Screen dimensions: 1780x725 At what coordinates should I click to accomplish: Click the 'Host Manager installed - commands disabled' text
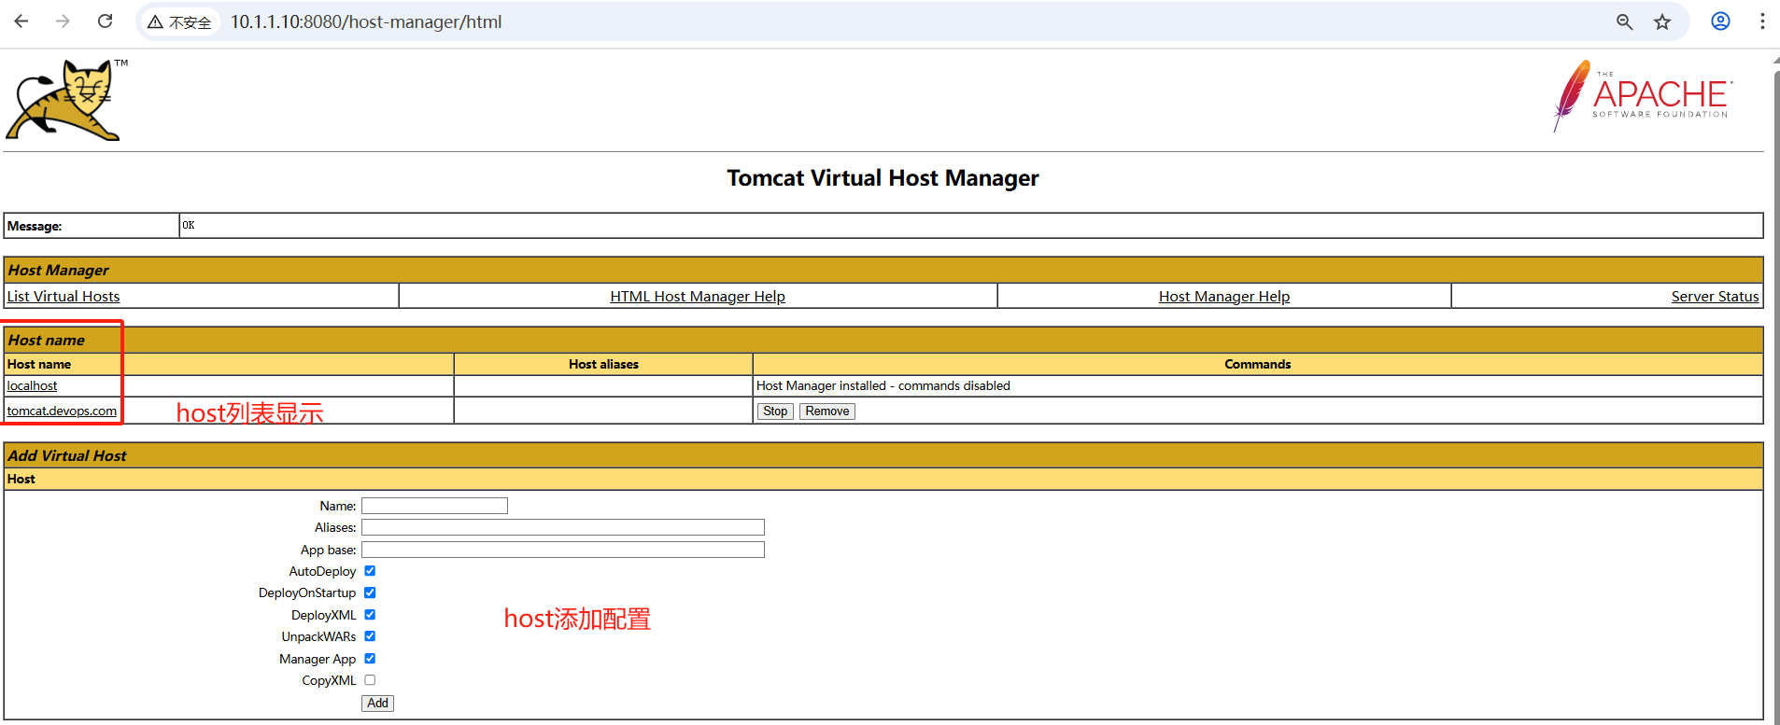click(883, 385)
